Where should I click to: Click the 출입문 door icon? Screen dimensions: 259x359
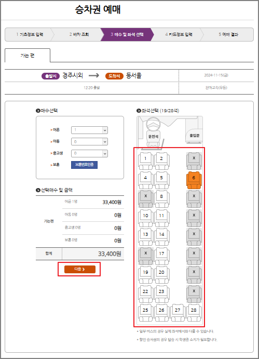(x=194, y=136)
